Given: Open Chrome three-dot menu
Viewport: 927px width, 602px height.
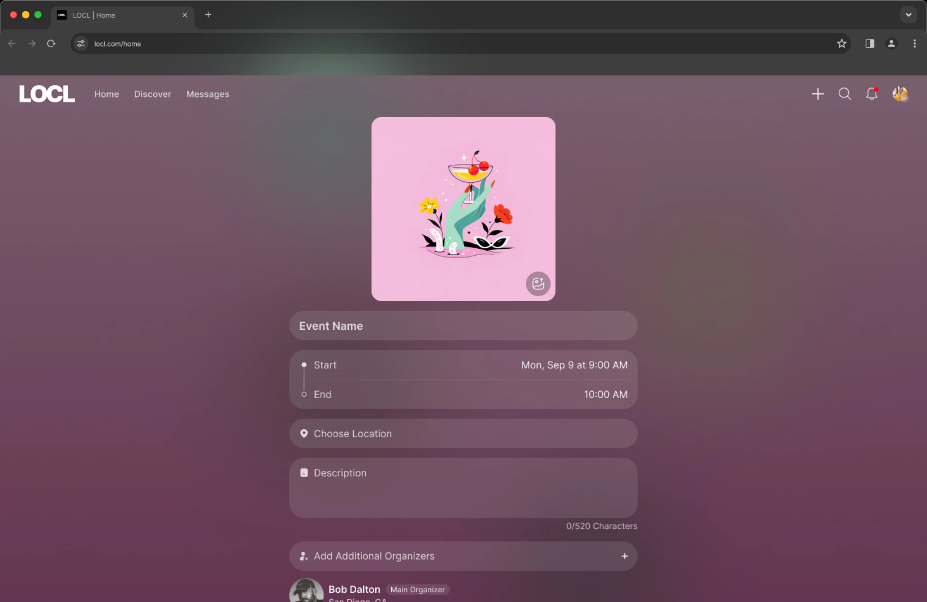Looking at the screenshot, I should 915,43.
